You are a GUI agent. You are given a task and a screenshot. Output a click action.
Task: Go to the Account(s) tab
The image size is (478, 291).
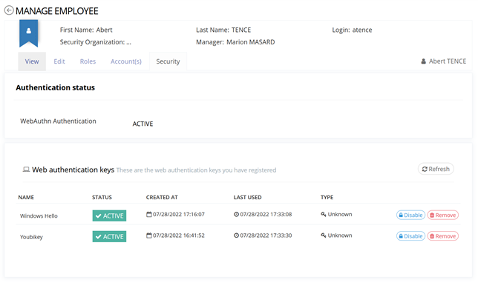tap(126, 61)
